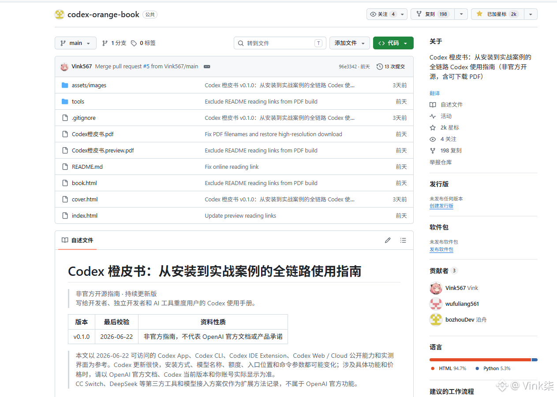Open book.html file
Viewport: 557px width, 397px height.
(x=84, y=183)
